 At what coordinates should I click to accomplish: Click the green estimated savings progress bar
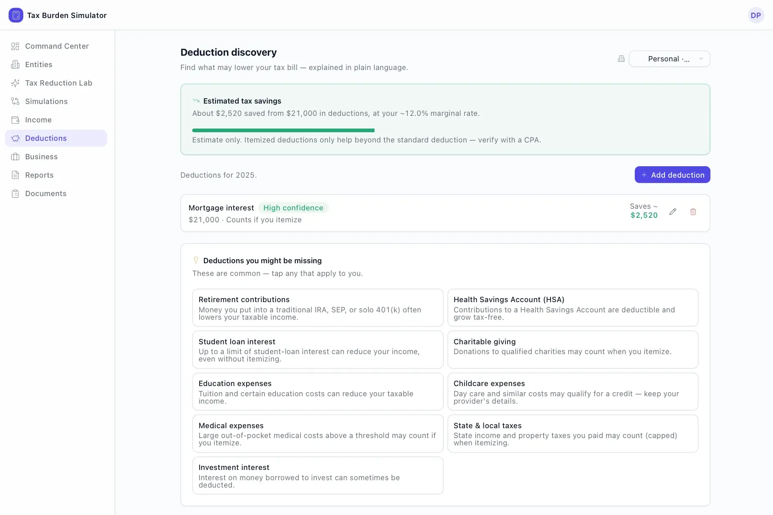[x=283, y=130]
